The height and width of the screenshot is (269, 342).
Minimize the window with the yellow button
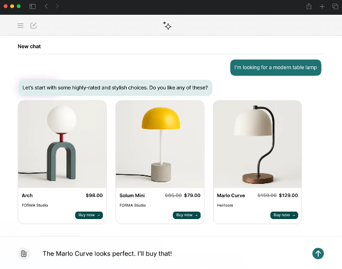(x=12, y=6)
